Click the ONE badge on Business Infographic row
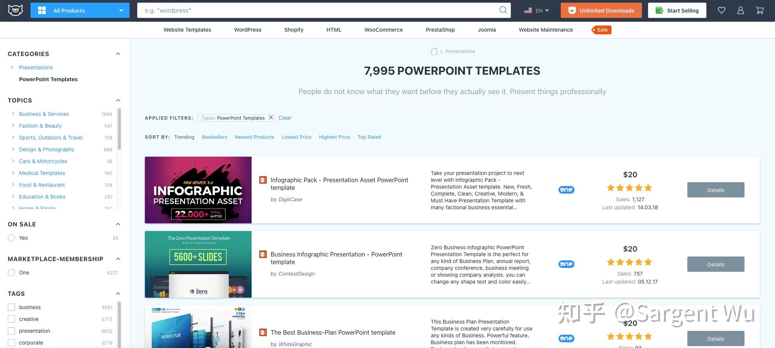 [566, 264]
